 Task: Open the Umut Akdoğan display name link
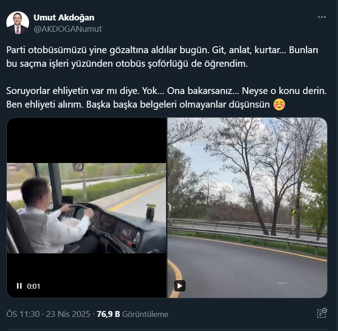coord(64,17)
